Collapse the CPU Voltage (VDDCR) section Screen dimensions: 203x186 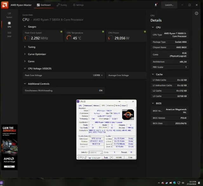tap(25, 68)
